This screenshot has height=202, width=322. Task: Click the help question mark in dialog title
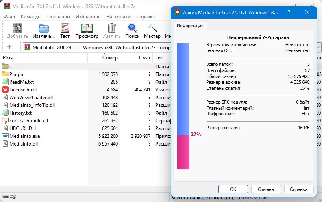tap(289, 12)
